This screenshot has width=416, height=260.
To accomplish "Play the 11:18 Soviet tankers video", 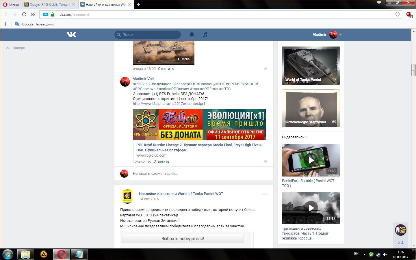I will [311, 208].
